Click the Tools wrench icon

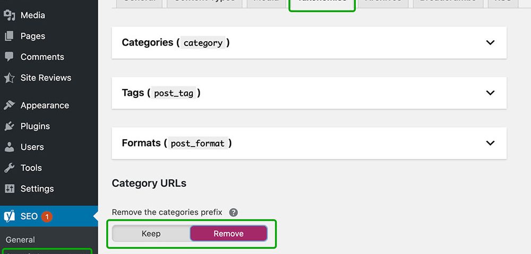click(10, 168)
